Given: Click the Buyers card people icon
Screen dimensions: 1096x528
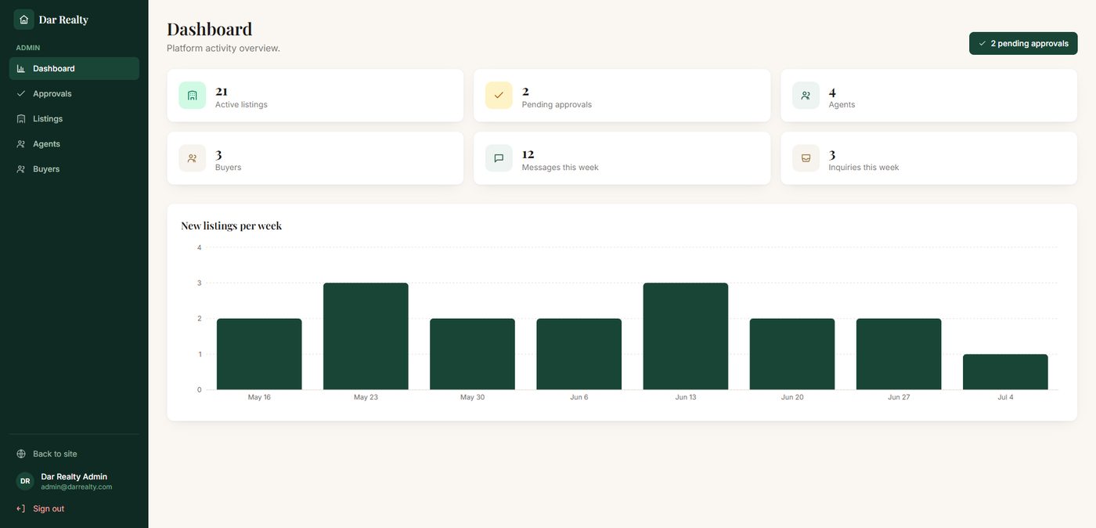Looking at the screenshot, I should [193, 158].
